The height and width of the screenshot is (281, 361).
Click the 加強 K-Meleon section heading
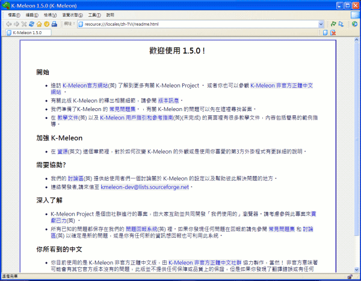click(x=59, y=138)
